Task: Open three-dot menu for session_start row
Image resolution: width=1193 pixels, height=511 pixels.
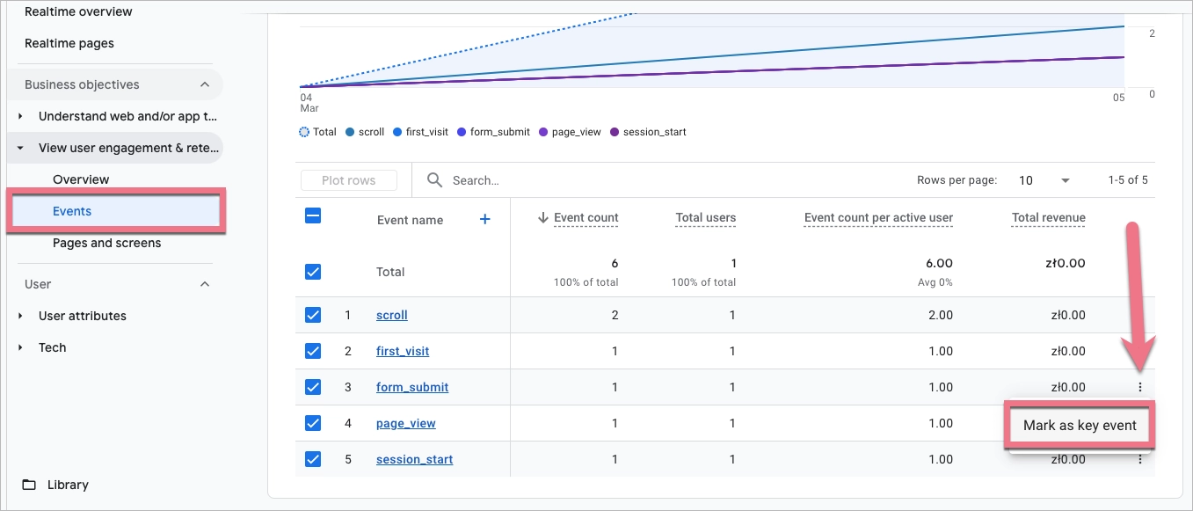Action: pos(1140,459)
